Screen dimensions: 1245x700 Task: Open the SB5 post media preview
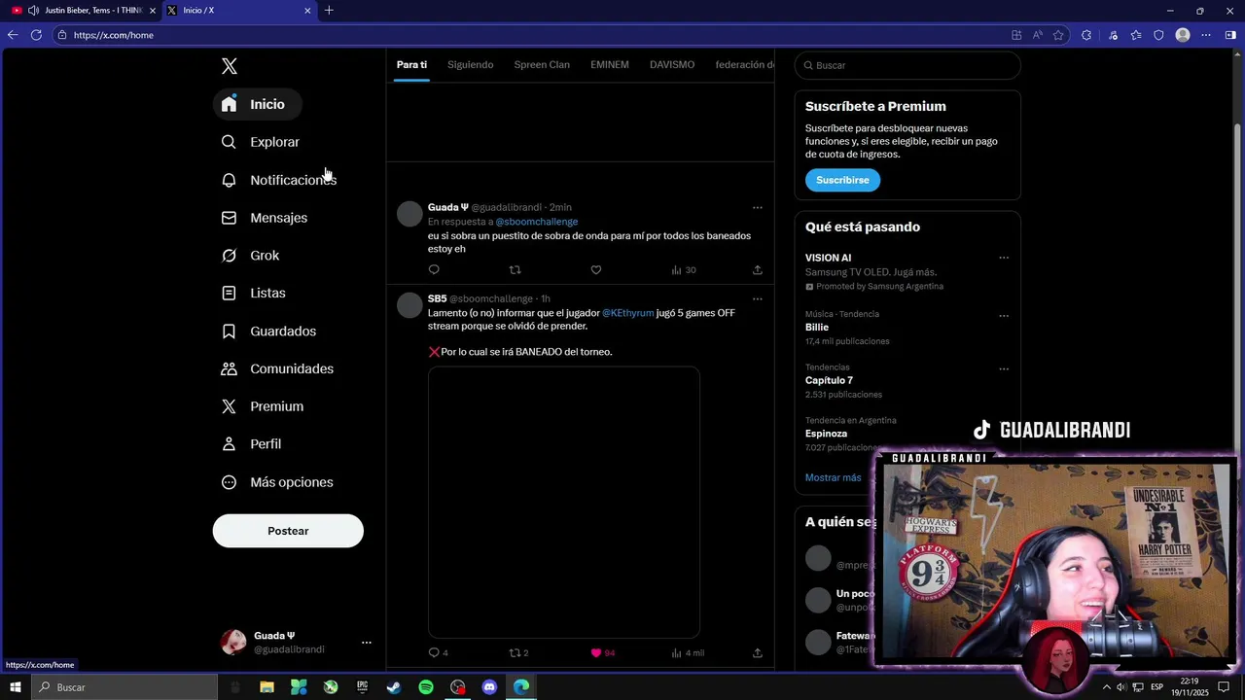point(564,502)
